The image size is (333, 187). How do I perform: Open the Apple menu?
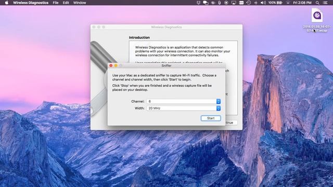coord(7,3)
